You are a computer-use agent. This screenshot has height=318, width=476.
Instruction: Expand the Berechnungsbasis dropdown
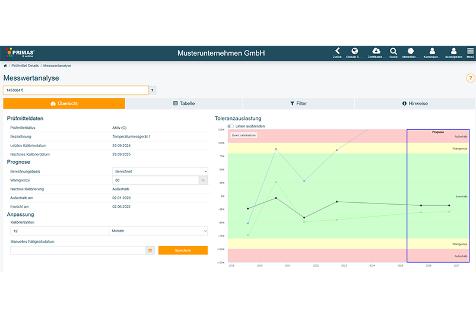[160, 171]
